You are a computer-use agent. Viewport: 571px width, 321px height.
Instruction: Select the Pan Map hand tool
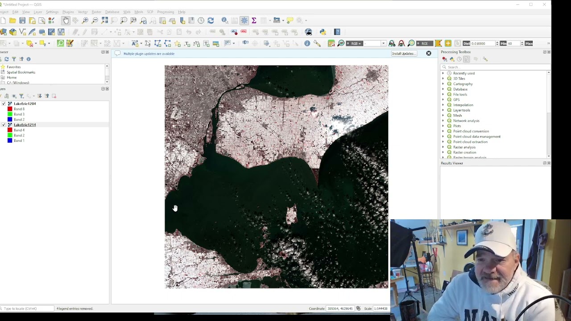(x=66, y=21)
